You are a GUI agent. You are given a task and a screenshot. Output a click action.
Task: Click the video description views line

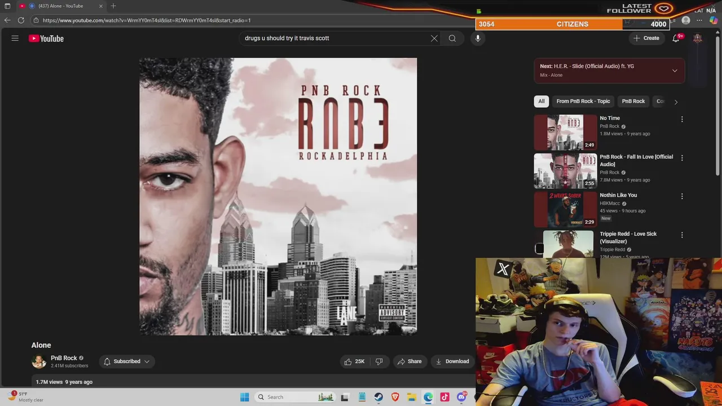click(x=64, y=382)
